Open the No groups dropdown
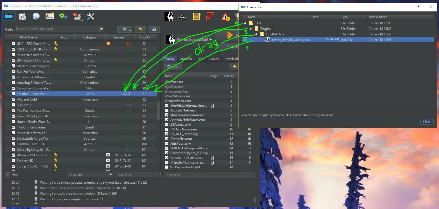Viewport: 439px width, 209px height. 90,174
